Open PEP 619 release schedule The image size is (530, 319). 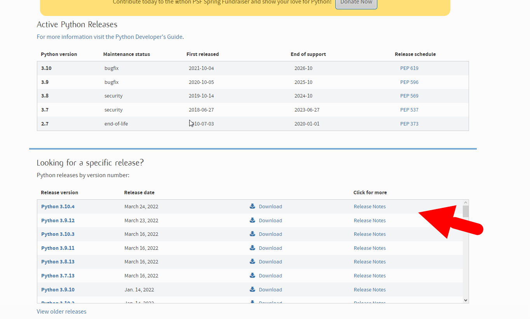(409, 68)
